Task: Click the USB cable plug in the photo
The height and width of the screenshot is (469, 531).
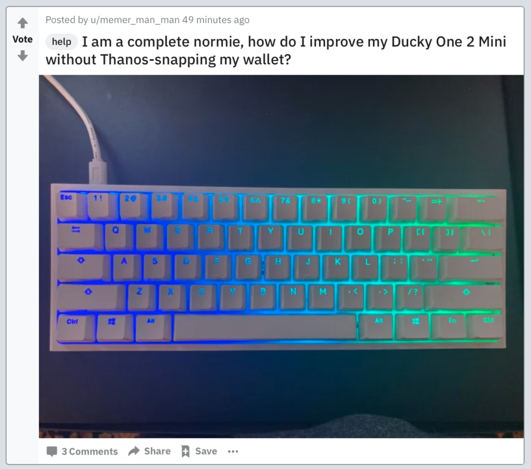Action: click(x=98, y=173)
